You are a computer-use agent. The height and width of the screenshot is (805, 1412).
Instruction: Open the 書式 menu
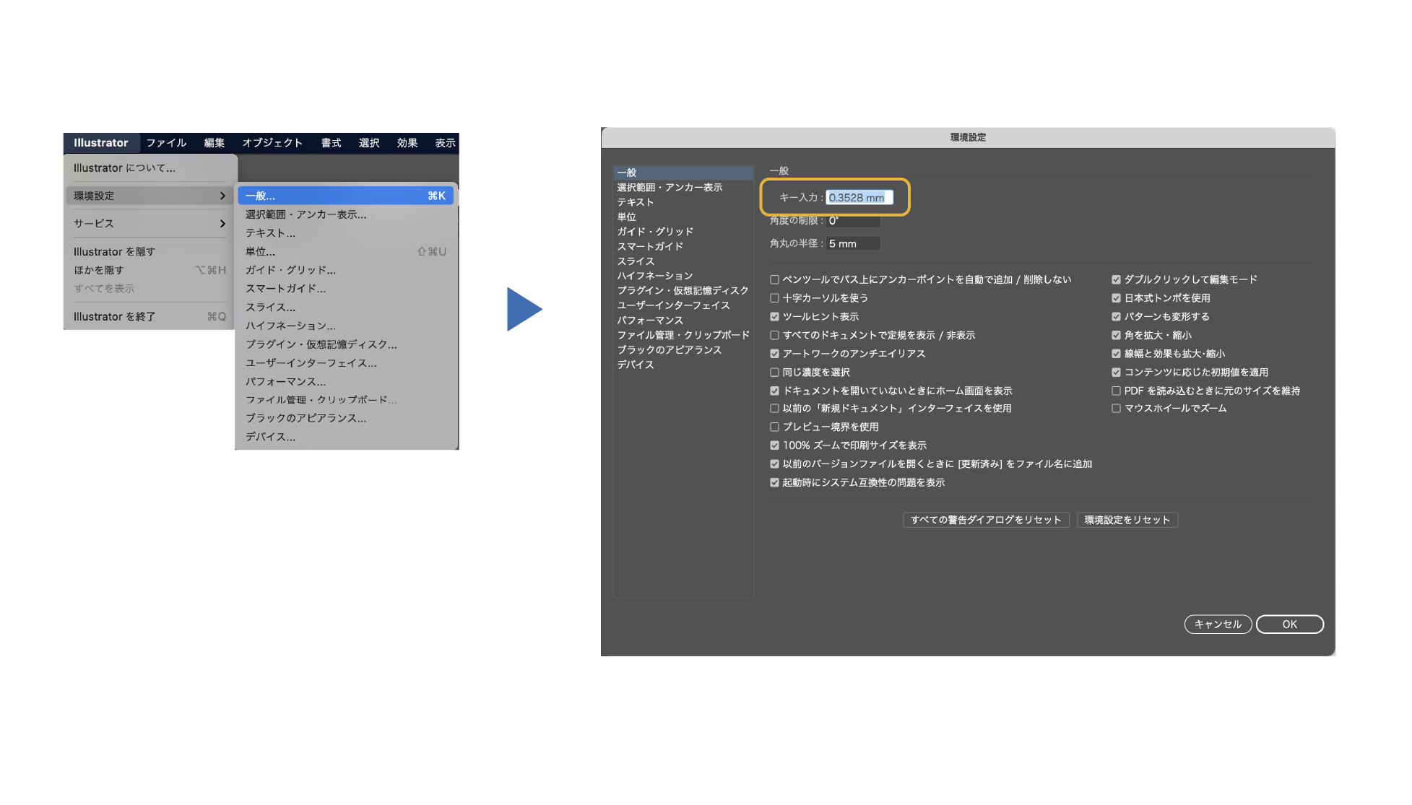[331, 143]
